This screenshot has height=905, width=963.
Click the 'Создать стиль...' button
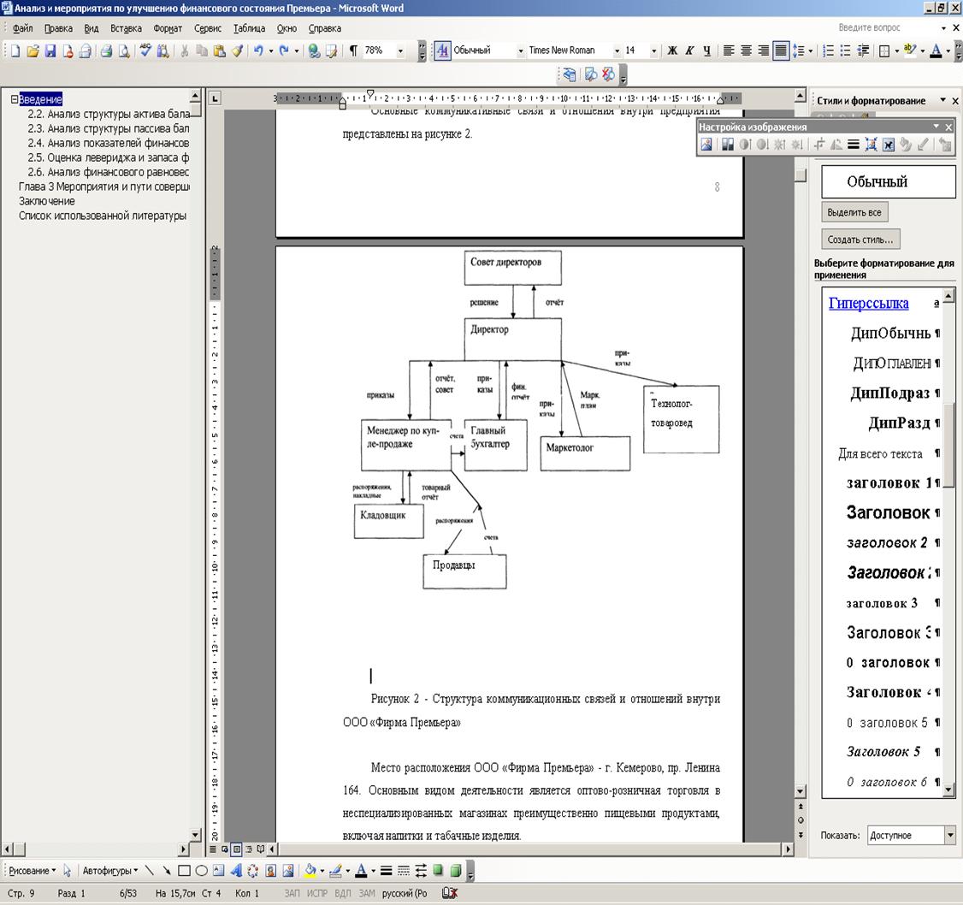pos(861,240)
